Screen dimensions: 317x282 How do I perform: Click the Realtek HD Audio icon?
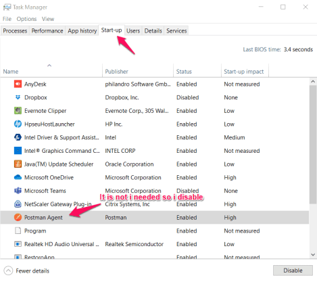tap(18, 244)
